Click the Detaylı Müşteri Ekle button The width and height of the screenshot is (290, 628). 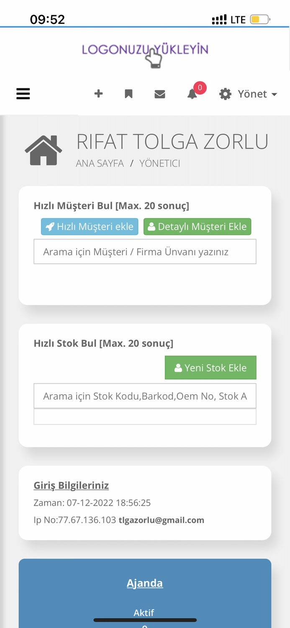(x=198, y=226)
